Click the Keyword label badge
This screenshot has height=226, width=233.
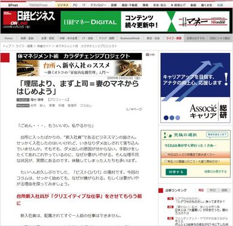pos(23,105)
